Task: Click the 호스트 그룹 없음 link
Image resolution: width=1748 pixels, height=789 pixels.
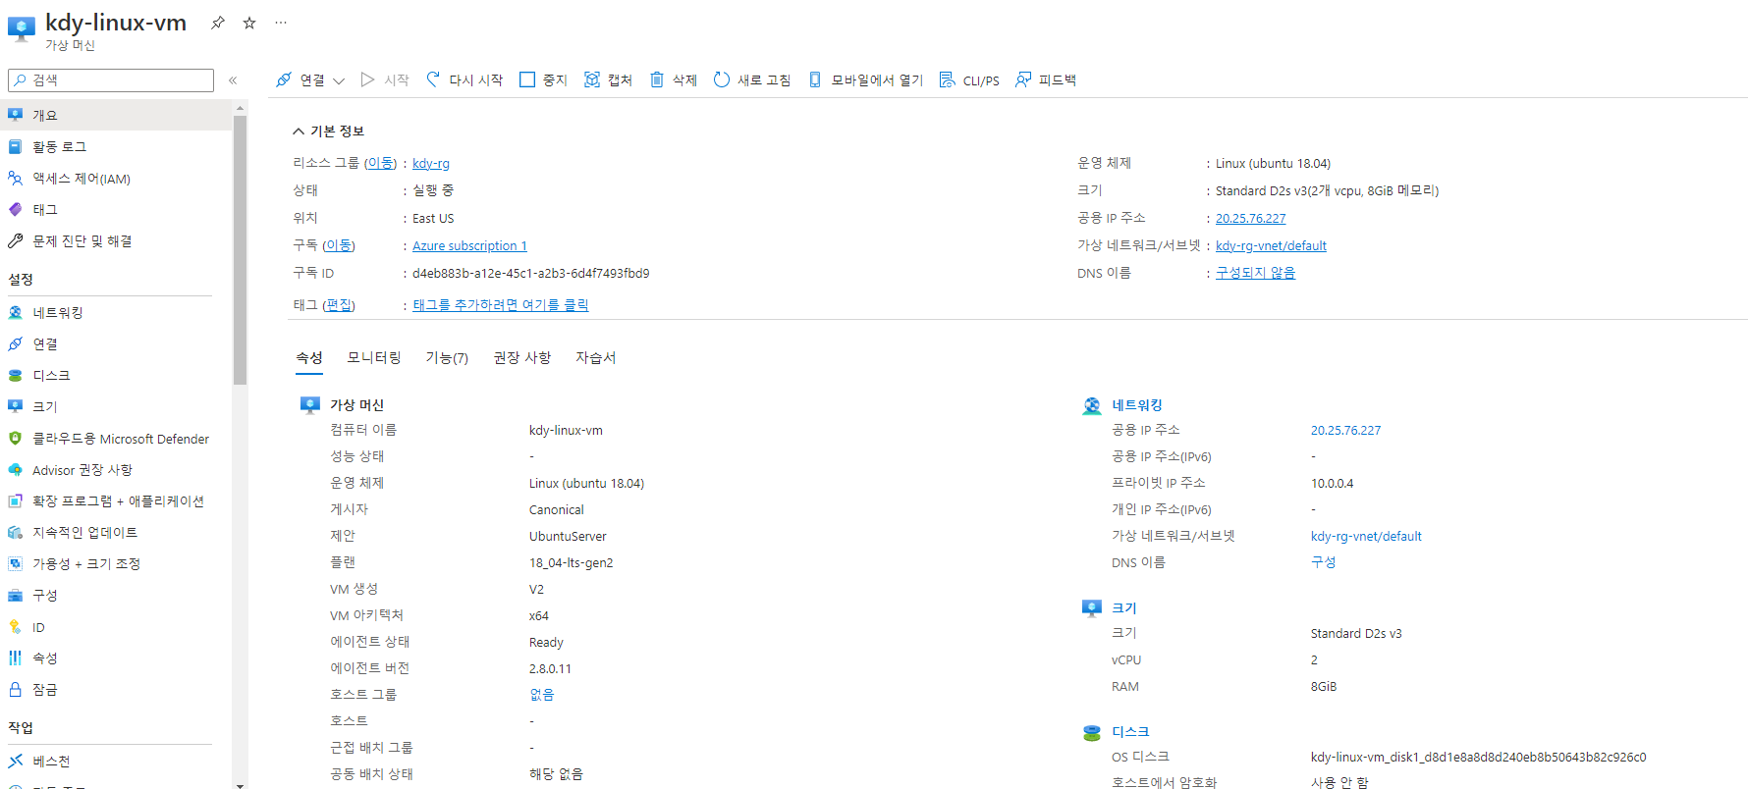Action: (541, 695)
